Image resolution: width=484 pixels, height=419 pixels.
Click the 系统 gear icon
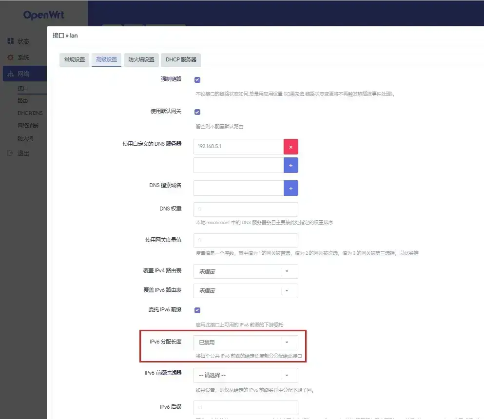coord(10,57)
